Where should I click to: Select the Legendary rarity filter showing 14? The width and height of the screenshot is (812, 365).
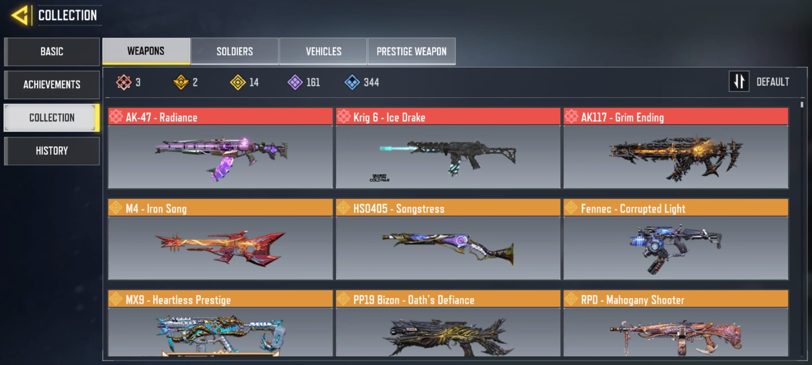tap(238, 82)
